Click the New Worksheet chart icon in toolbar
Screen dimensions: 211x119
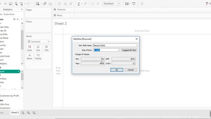click(38, 4)
